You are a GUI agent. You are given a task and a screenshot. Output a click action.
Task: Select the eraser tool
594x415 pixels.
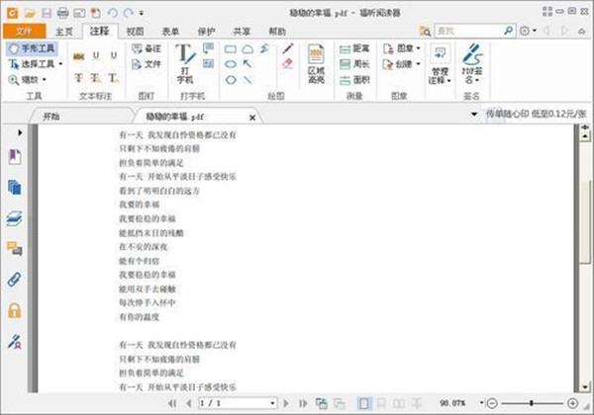287,63
